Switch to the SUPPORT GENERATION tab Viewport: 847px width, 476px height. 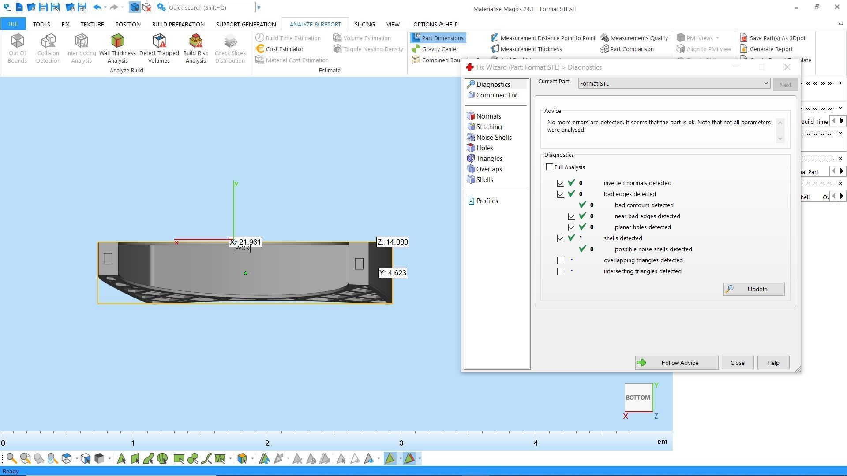(x=246, y=24)
